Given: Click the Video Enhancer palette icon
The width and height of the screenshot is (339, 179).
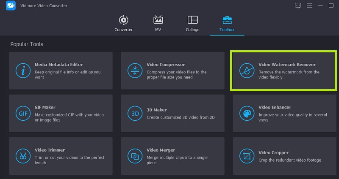Looking at the screenshot, I should pyautogui.click(x=246, y=113).
